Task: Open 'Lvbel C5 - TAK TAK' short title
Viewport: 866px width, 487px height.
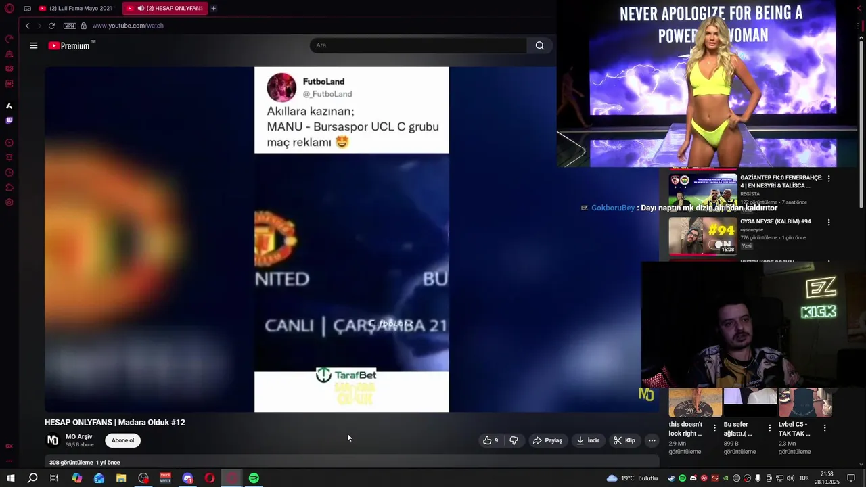Action: tap(794, 429)
